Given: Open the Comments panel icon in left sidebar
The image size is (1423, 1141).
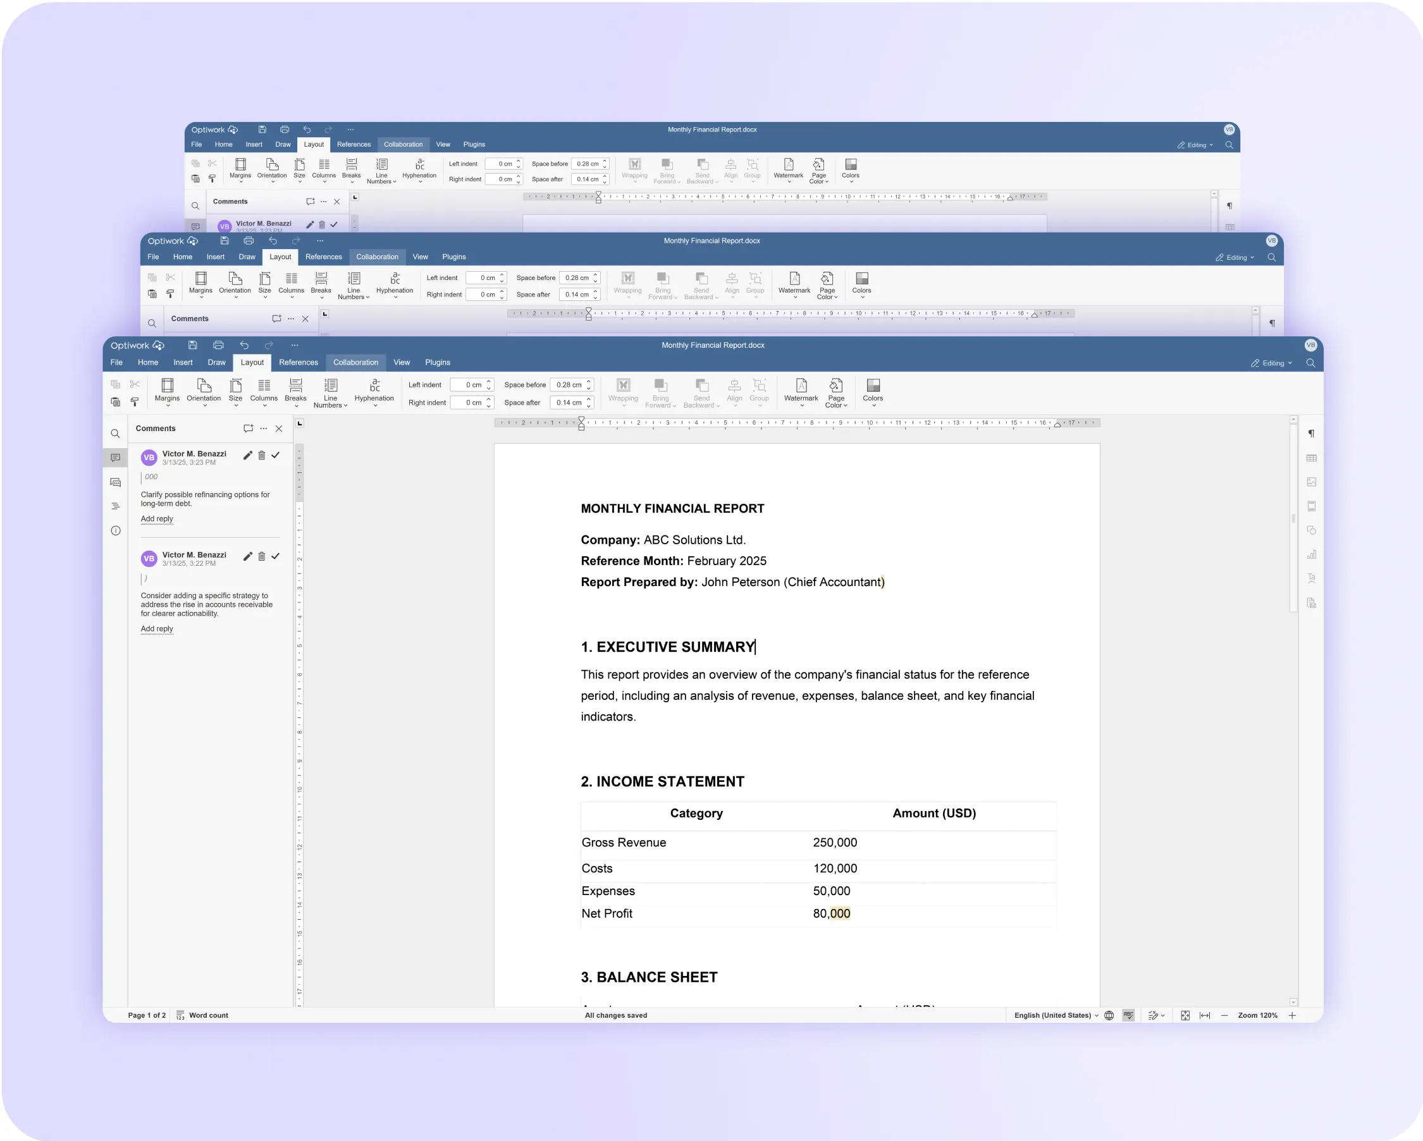Looking at the screenshot, I should click(116, 458).
